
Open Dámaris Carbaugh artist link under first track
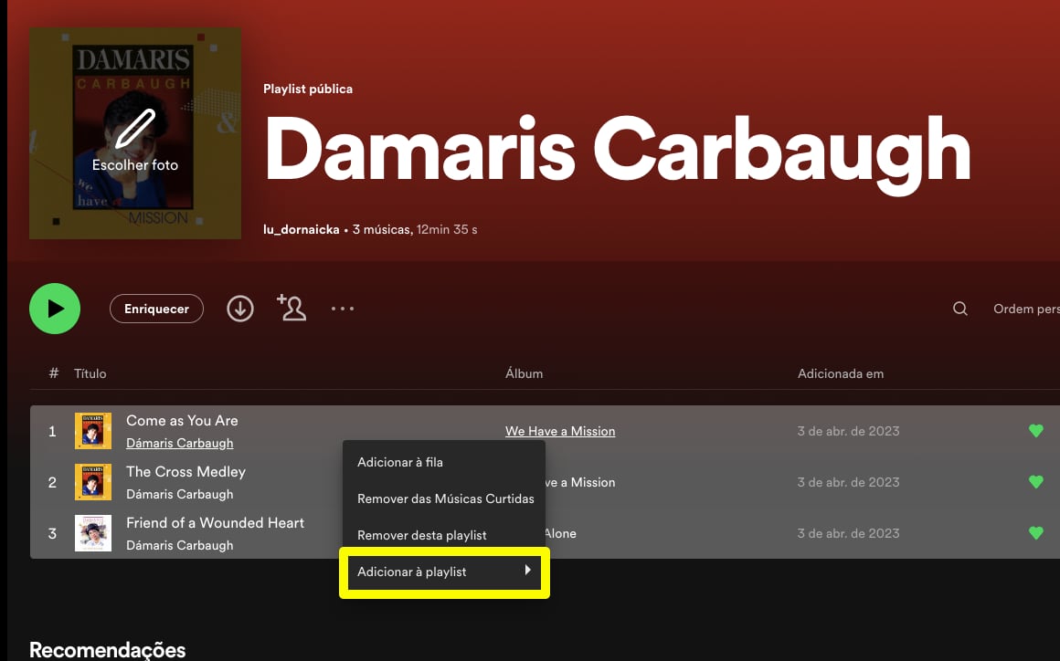pyautogui.click(x=180, y=443)
